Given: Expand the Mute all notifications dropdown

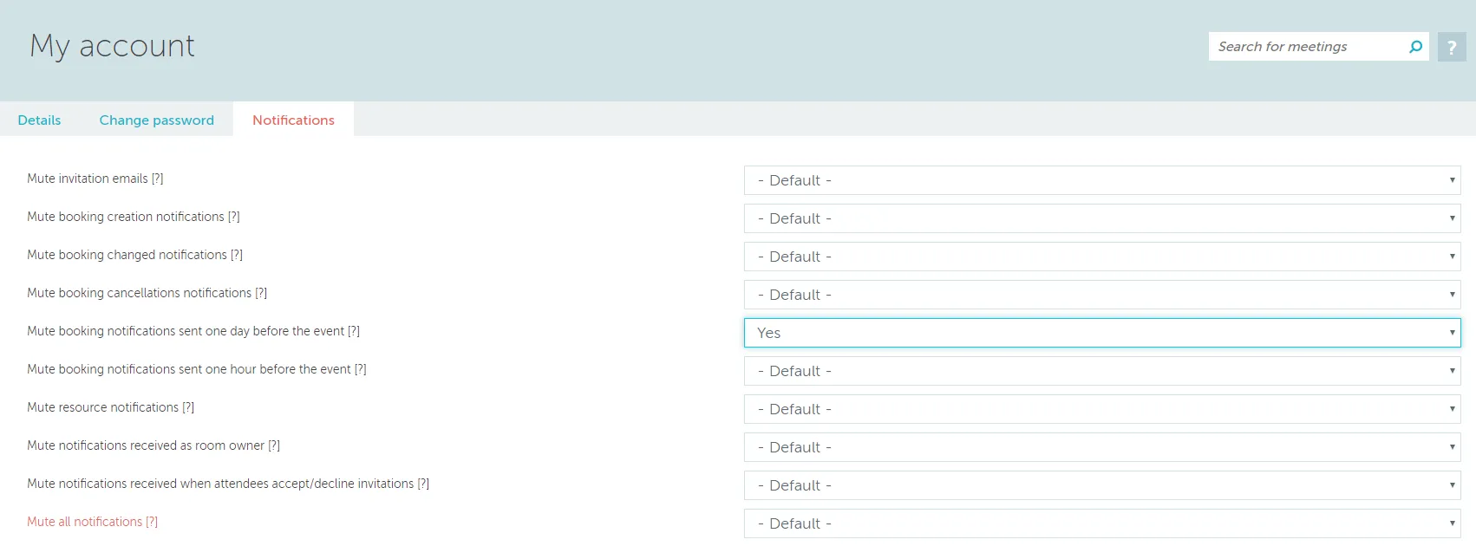Looking at the screenshot, I should pos(1101,523).
